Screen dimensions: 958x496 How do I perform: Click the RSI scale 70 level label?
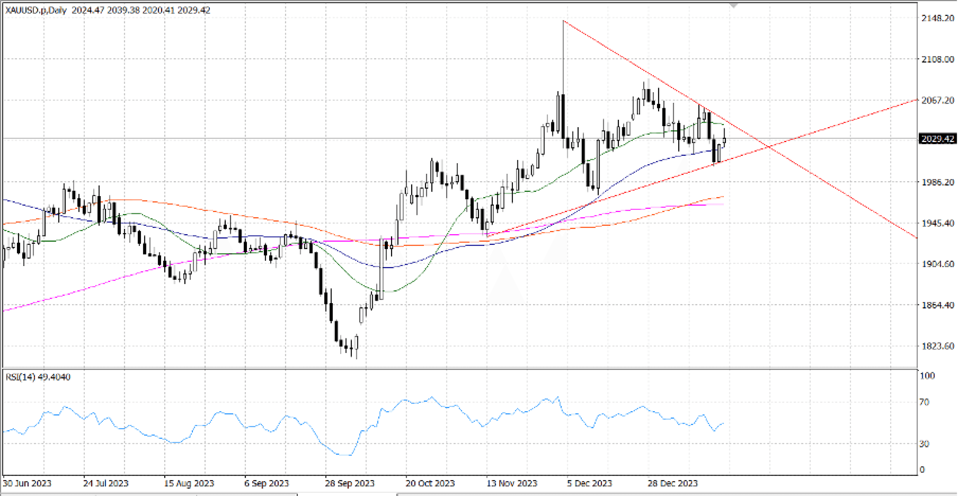coord(924,402)
